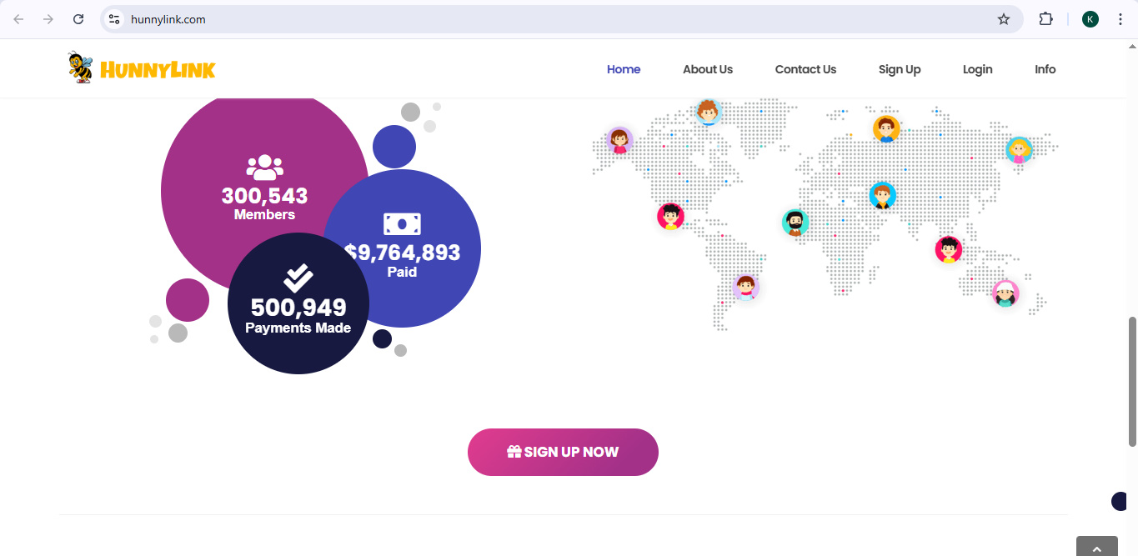Open the browser Extensions puzzle icon
The image size is (1138, 556).
pyautogui.click(x=1045, y=19)
